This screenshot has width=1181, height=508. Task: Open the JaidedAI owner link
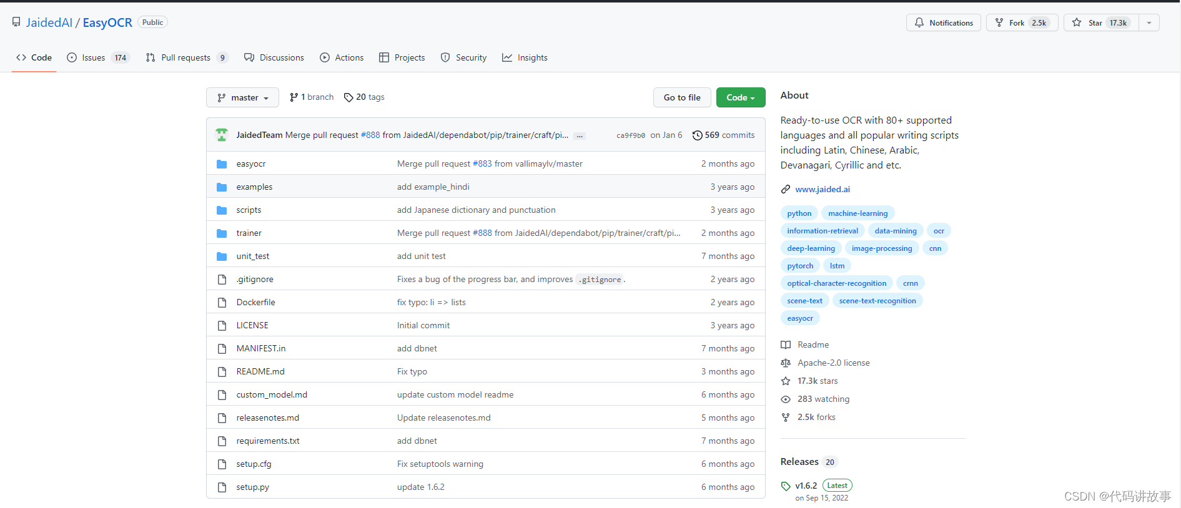point(49,22)
